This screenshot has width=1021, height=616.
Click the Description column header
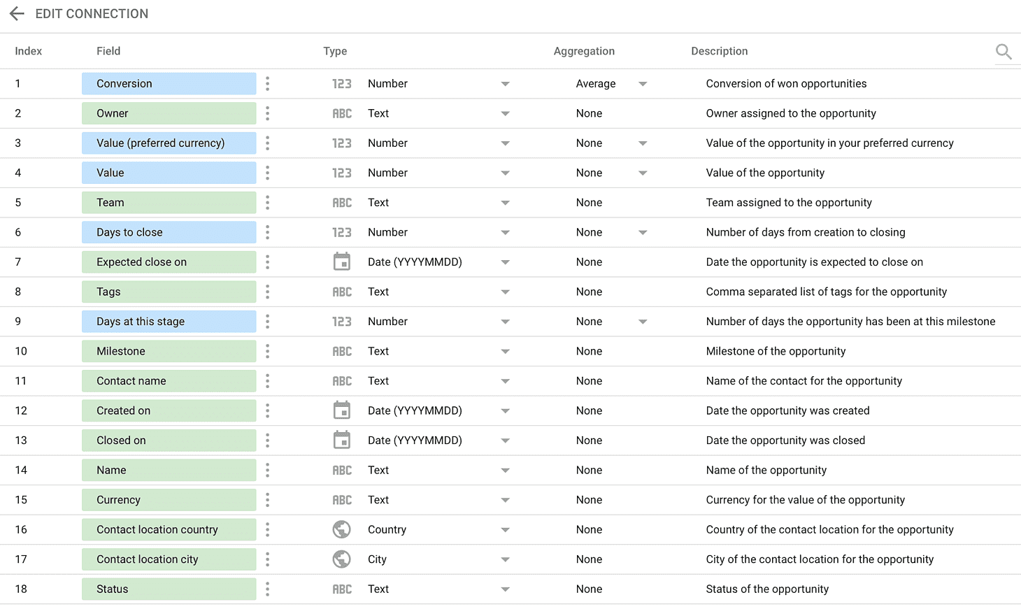tap(720, 51)
